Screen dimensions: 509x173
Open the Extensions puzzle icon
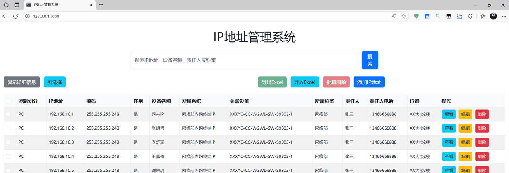point(470,16)
